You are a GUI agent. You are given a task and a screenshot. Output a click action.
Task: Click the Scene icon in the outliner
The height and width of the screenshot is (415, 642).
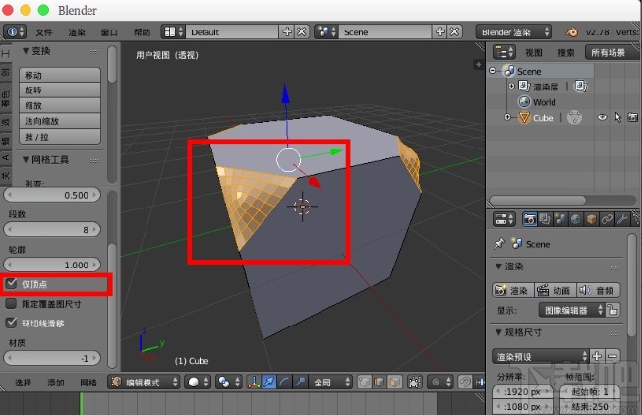click(509, 71)
